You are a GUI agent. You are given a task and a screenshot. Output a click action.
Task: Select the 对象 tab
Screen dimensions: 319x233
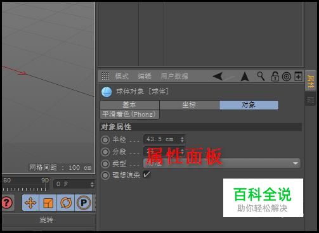tap(249, 105)
